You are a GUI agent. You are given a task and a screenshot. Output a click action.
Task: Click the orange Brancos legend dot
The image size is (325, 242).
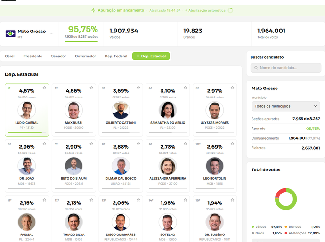point(286,226)
